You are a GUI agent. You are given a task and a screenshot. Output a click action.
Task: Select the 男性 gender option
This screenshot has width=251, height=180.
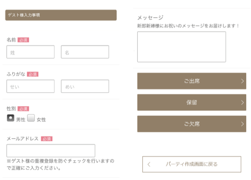pos(11,118)
